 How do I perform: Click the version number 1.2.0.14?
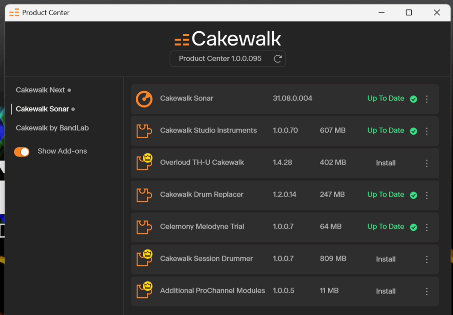284,194
